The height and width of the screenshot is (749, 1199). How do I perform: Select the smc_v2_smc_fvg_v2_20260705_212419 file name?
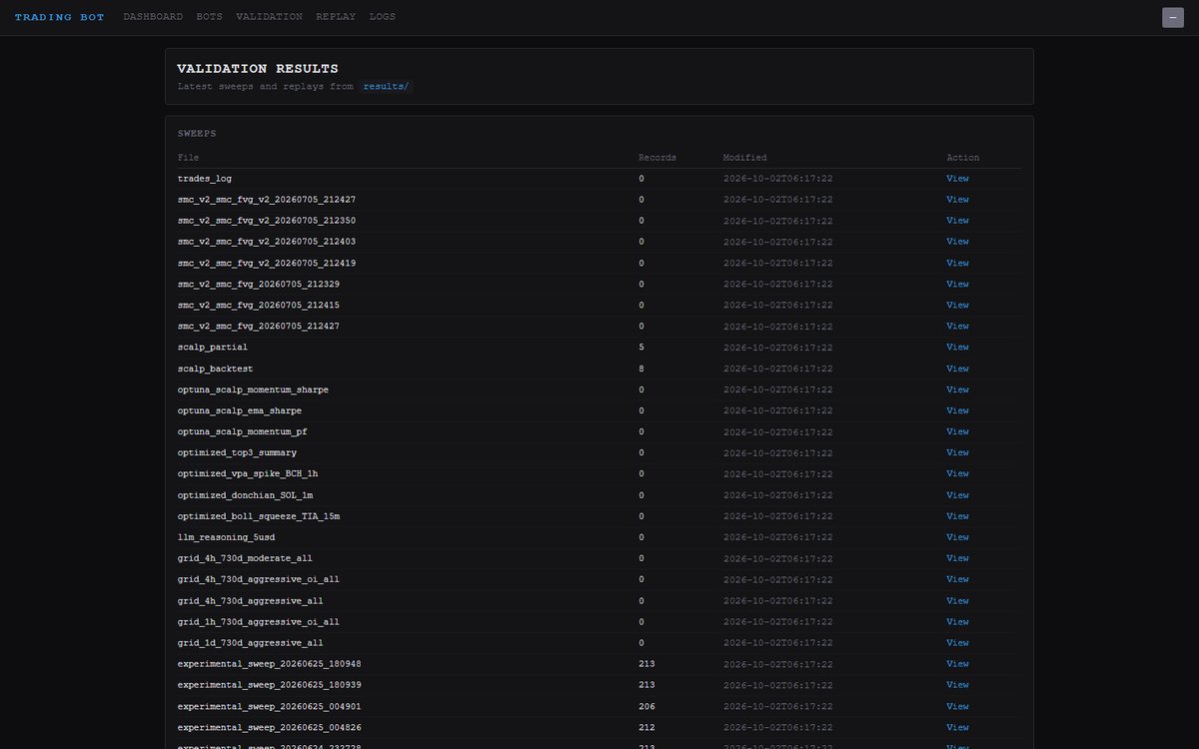click(x=267, y=264)
